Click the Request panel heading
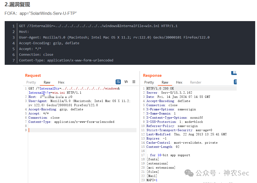Image resolution: width=257 pixels, height=183 pixels. click(33, 75)
